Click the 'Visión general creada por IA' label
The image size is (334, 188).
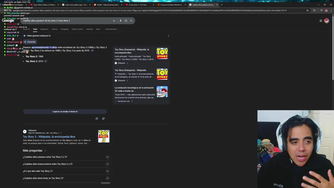(39, 36)
